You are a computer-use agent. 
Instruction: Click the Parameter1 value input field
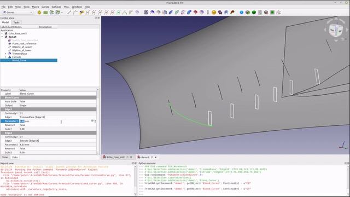tap(55, 121)
